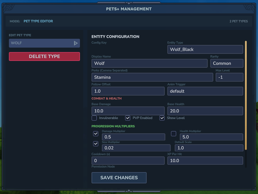258x194 pixels.
Task: Open the Rarity dropdown showing Common
Action: coord(227,63)
